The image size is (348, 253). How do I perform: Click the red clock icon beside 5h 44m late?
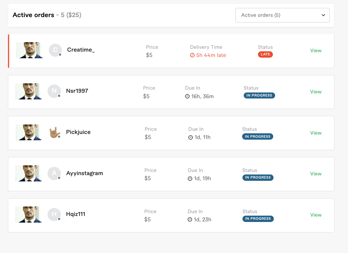click(192, 55)
